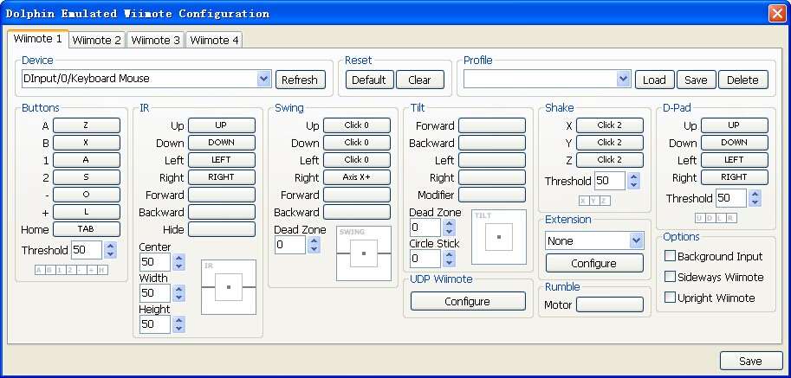The height and width of the screenshot is (378, 791).
Task: Click the Swing Up mapping Click 0
Action: click(x=357, y=125)
